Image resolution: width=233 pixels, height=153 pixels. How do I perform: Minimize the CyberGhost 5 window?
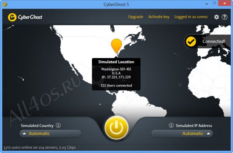(207, 4)
